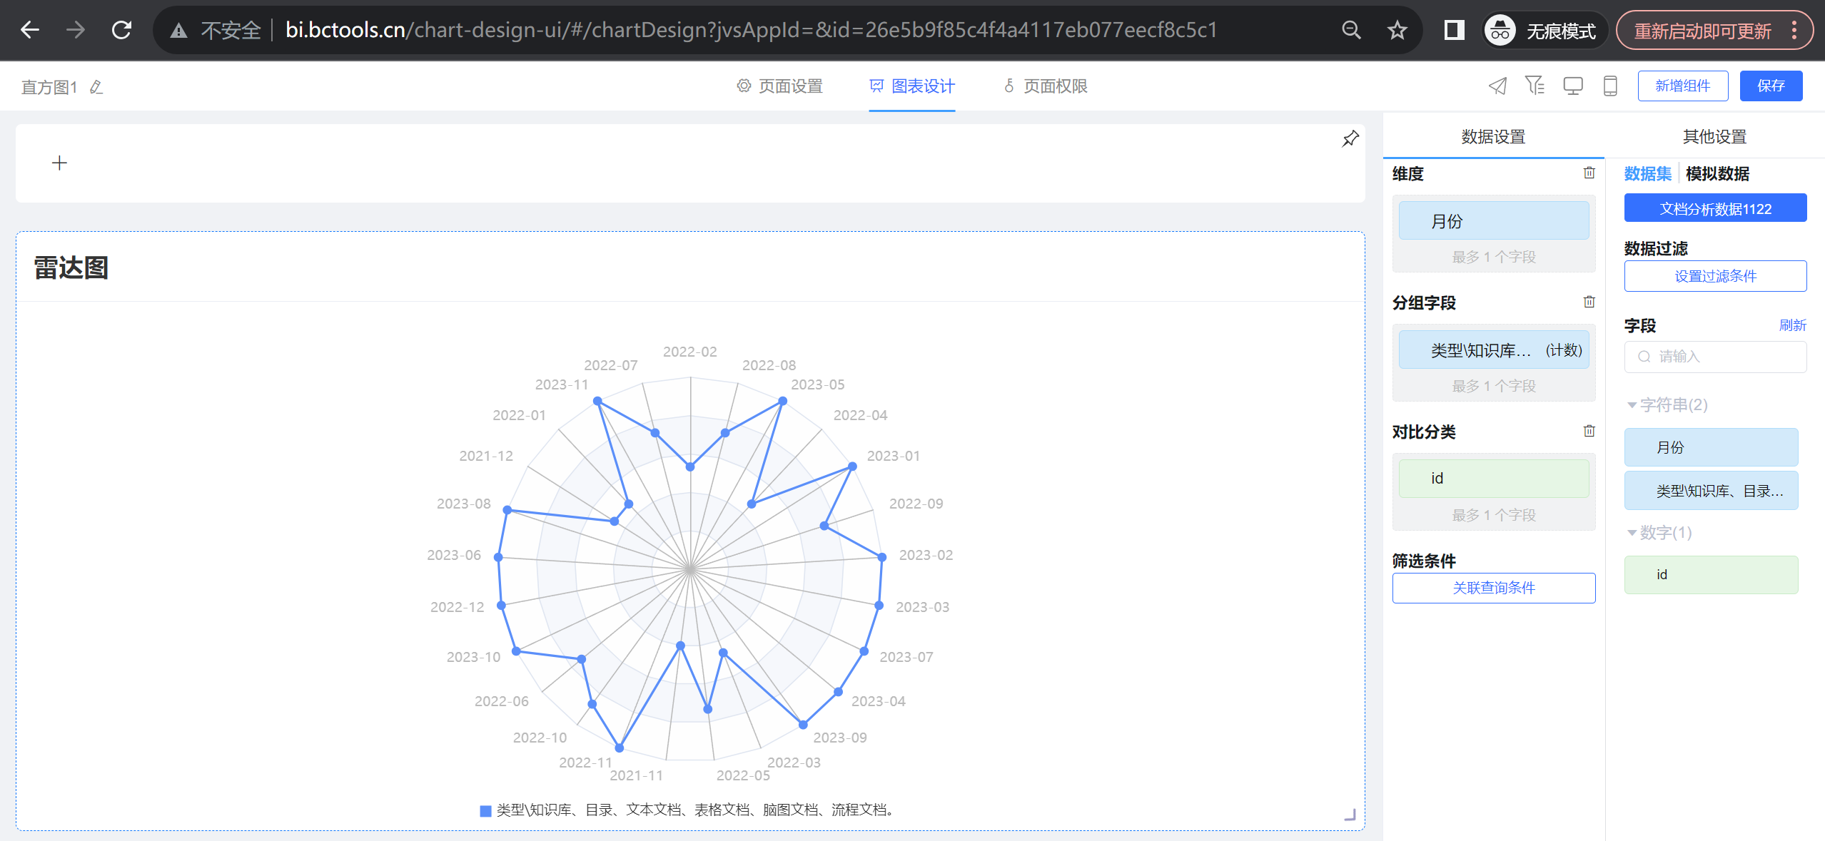Click the 保存 button

pyautogui.click(x=1770, y=86)
